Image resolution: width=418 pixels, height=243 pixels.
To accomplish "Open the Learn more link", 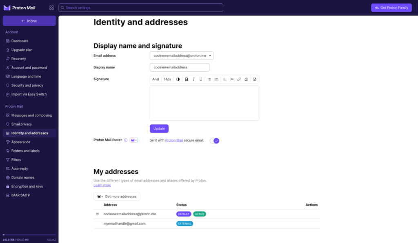I will click(x=102, y=185).
